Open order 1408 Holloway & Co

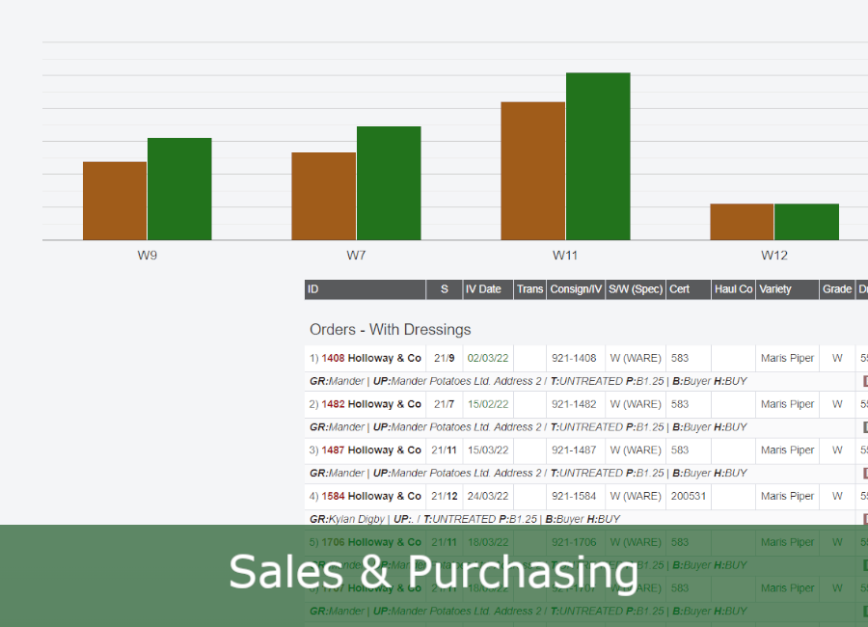(x=371, y=358)
